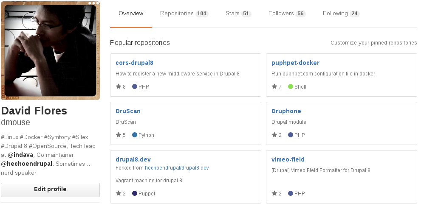
Task: Click PHP language dot on vimeo-field
Action: pyautogui.click(x=291, y=193)
